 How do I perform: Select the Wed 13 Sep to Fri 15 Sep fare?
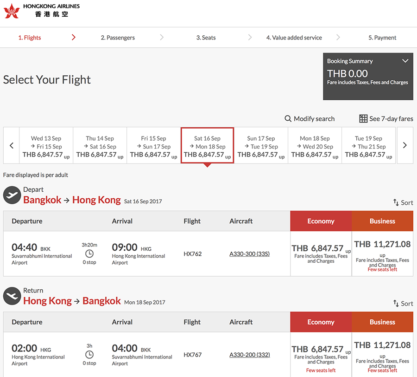point(46,145)
